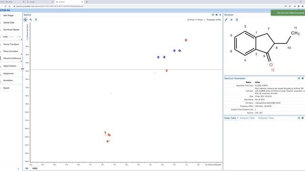305x171 pixels.
Task: Open Report in sidebar
Action: pyautogui.click(x=6, y=88)
